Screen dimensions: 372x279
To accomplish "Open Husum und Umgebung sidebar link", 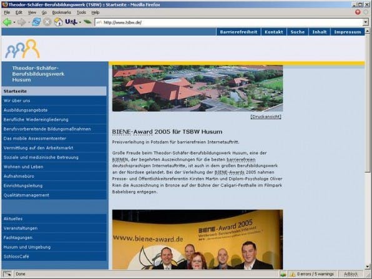I will coord(54,247).
